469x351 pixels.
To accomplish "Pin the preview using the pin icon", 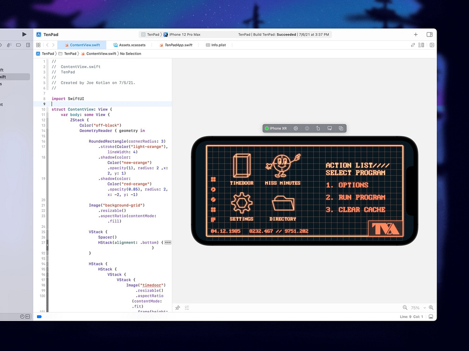I will click(x=177, y=307).
